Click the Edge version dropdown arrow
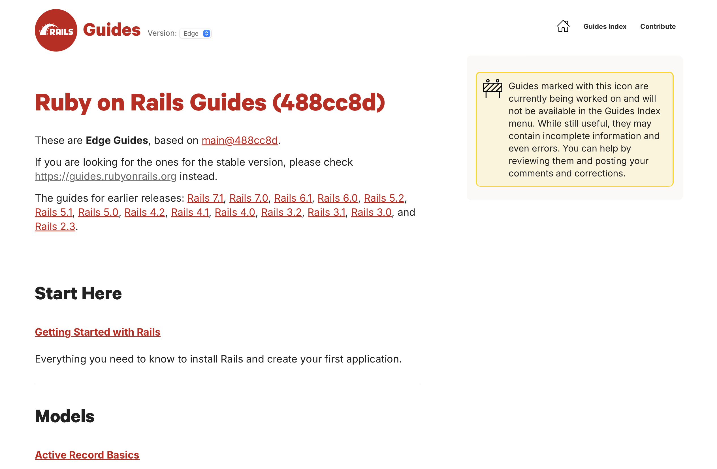This screenshot has width=717, height=469. [x=207, y=33]
